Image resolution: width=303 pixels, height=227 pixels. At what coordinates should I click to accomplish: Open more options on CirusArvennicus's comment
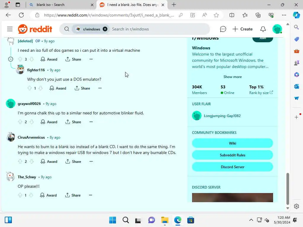91,161
